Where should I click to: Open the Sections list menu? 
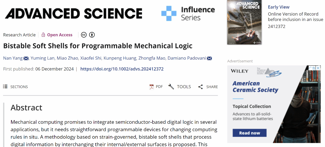pos(15,87)
